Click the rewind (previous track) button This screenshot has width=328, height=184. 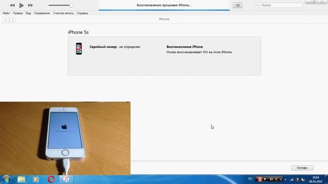[x=12, y=5]
